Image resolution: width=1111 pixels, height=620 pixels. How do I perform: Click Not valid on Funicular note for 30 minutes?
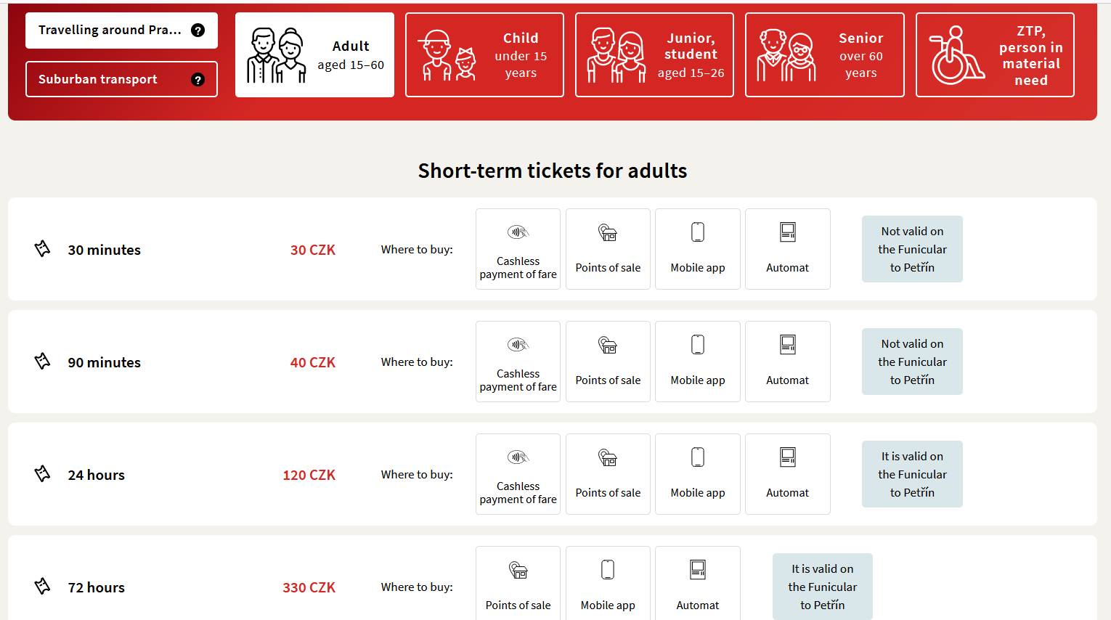coord(912,249)
